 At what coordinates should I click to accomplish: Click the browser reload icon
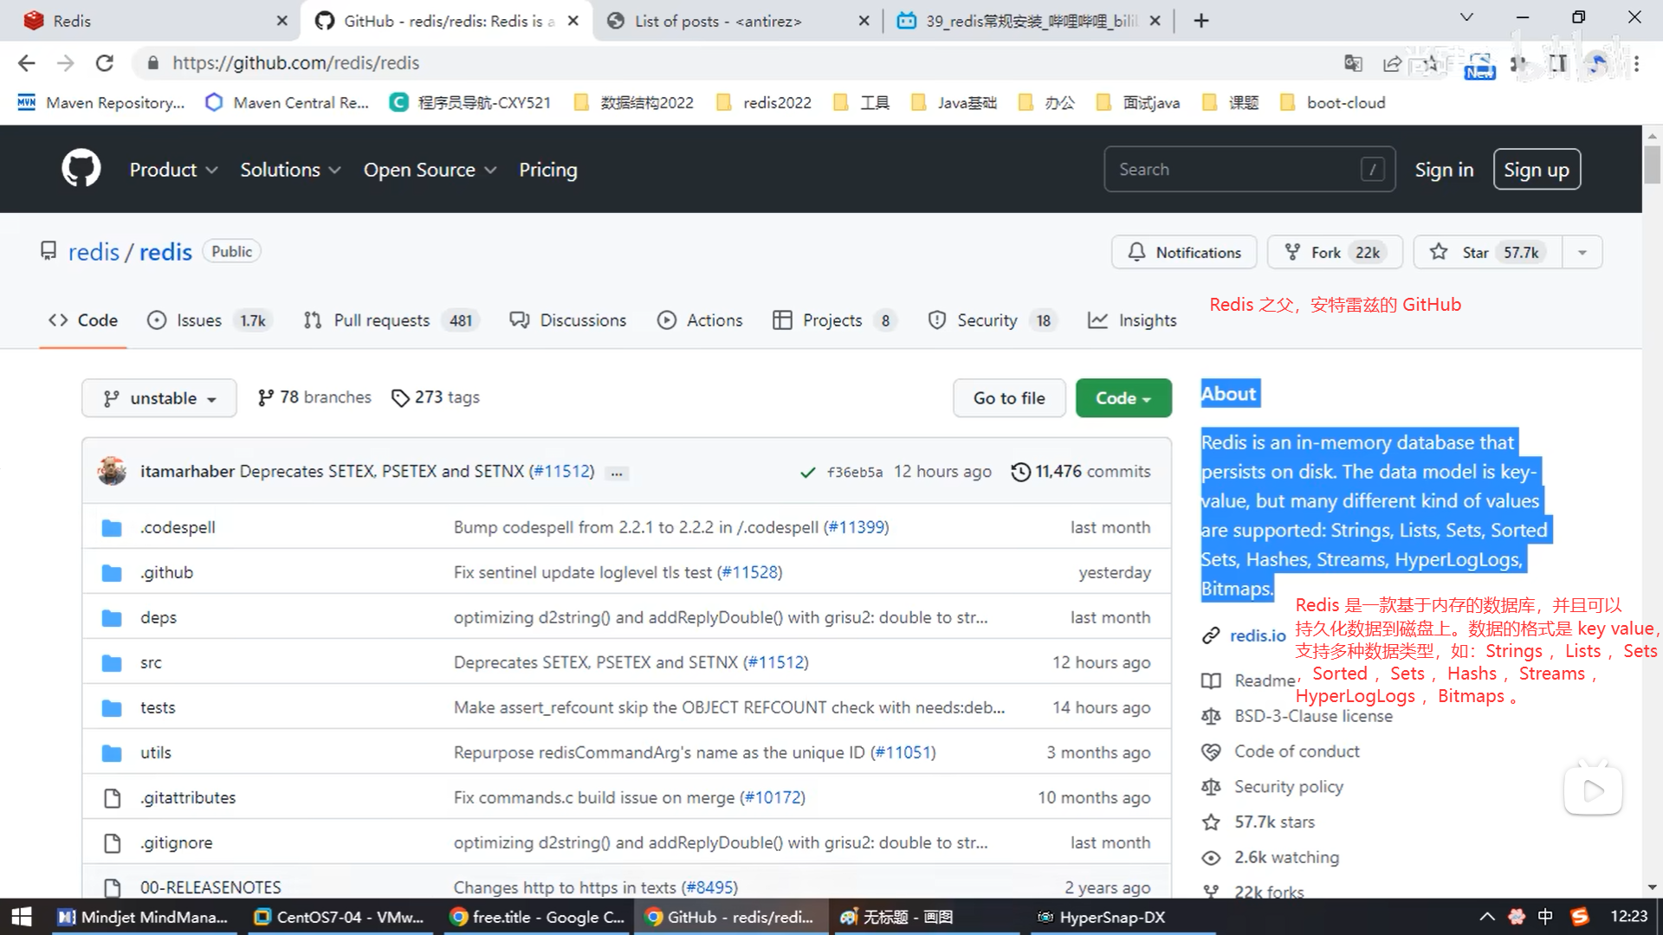(x=105, y=63)
